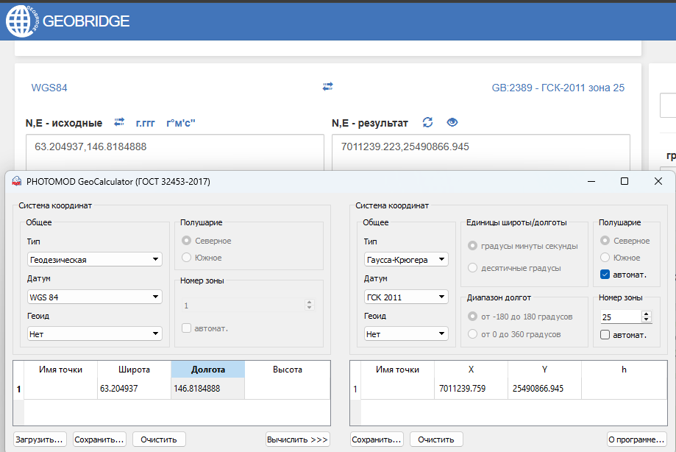The width and height of the screenshot is (676, 452).
Task: Click the GEOBRIDGE globe logo
Action: coord(21,21)
